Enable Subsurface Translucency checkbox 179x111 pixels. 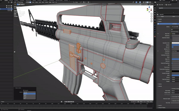click(171, 101)
